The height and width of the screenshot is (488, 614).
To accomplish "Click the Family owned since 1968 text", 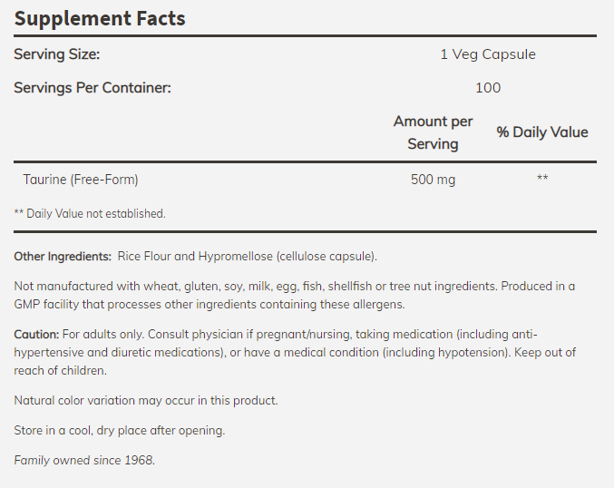I will [x=84, y=460].
